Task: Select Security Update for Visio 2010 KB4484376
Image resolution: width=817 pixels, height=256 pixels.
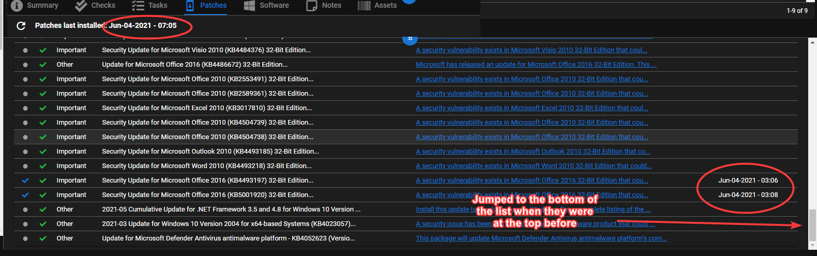Action: (x=206, y=50)
